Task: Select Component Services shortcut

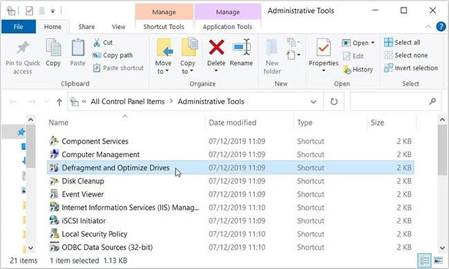Action: [231, 141]
